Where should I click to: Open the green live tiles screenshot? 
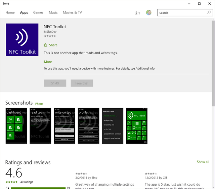point(137,126)
